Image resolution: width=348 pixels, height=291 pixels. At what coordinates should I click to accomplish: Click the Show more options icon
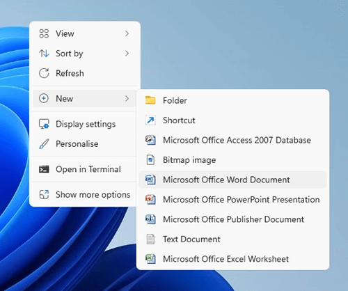(x=44, y=194)
